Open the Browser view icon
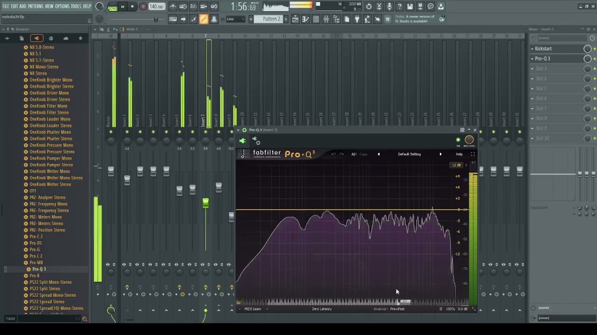This screenshot has width=597, height=335. (336, 19)
